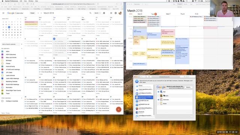The width and height of the screenshot is (240, 135).
Task: Open the search icon in Google Calendar
Action: coord(90,13)
